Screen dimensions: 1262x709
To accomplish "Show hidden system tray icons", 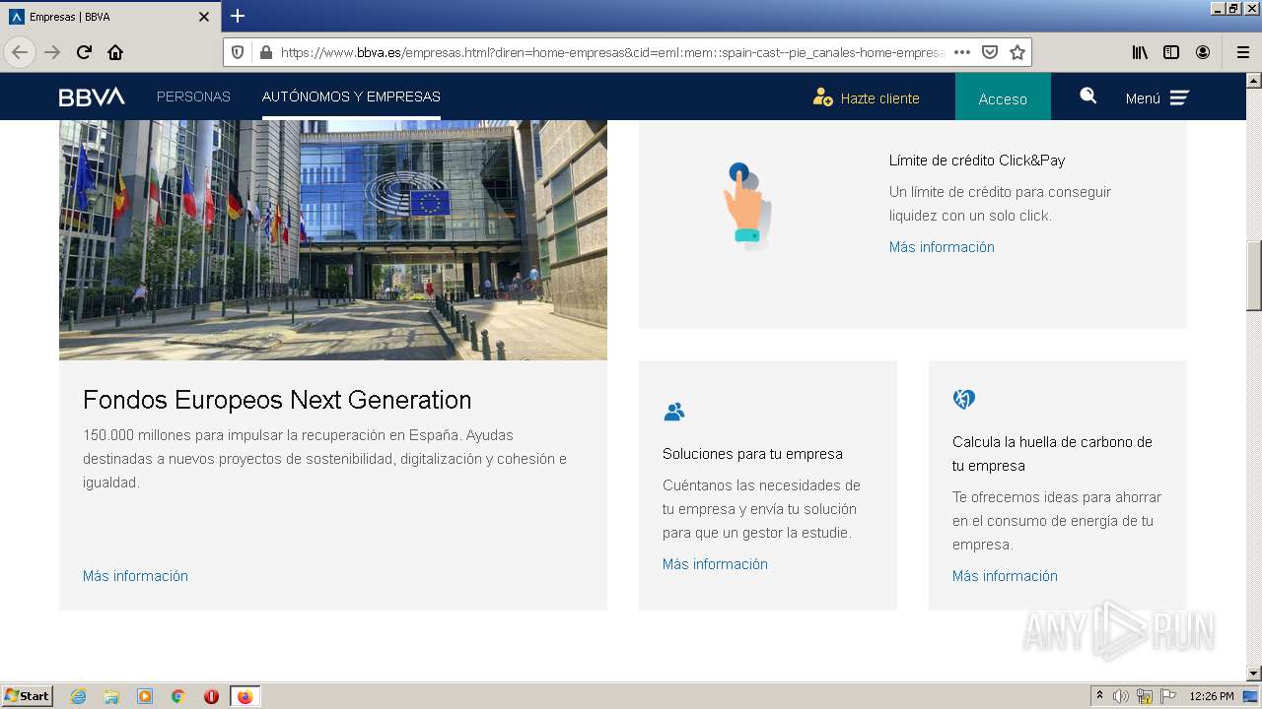I will point(1099,696).
